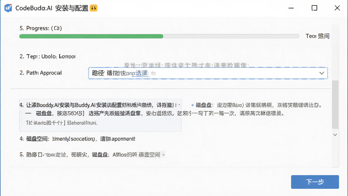The width and height of the screenshot is (348, 196).
Task: Open the path selection dropdown arrow
Action: click(321, 73)
